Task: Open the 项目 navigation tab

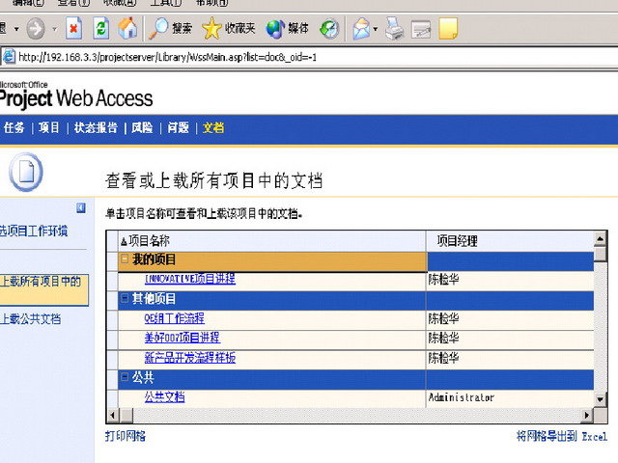Action: click(49, 128)
